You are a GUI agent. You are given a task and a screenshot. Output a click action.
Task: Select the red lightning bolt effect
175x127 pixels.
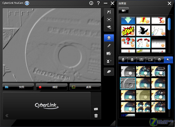tap(158, 20)
